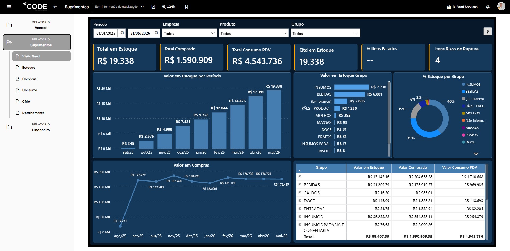
Task: Expand the ENTRADAS table row
Action: pos(300,209)
